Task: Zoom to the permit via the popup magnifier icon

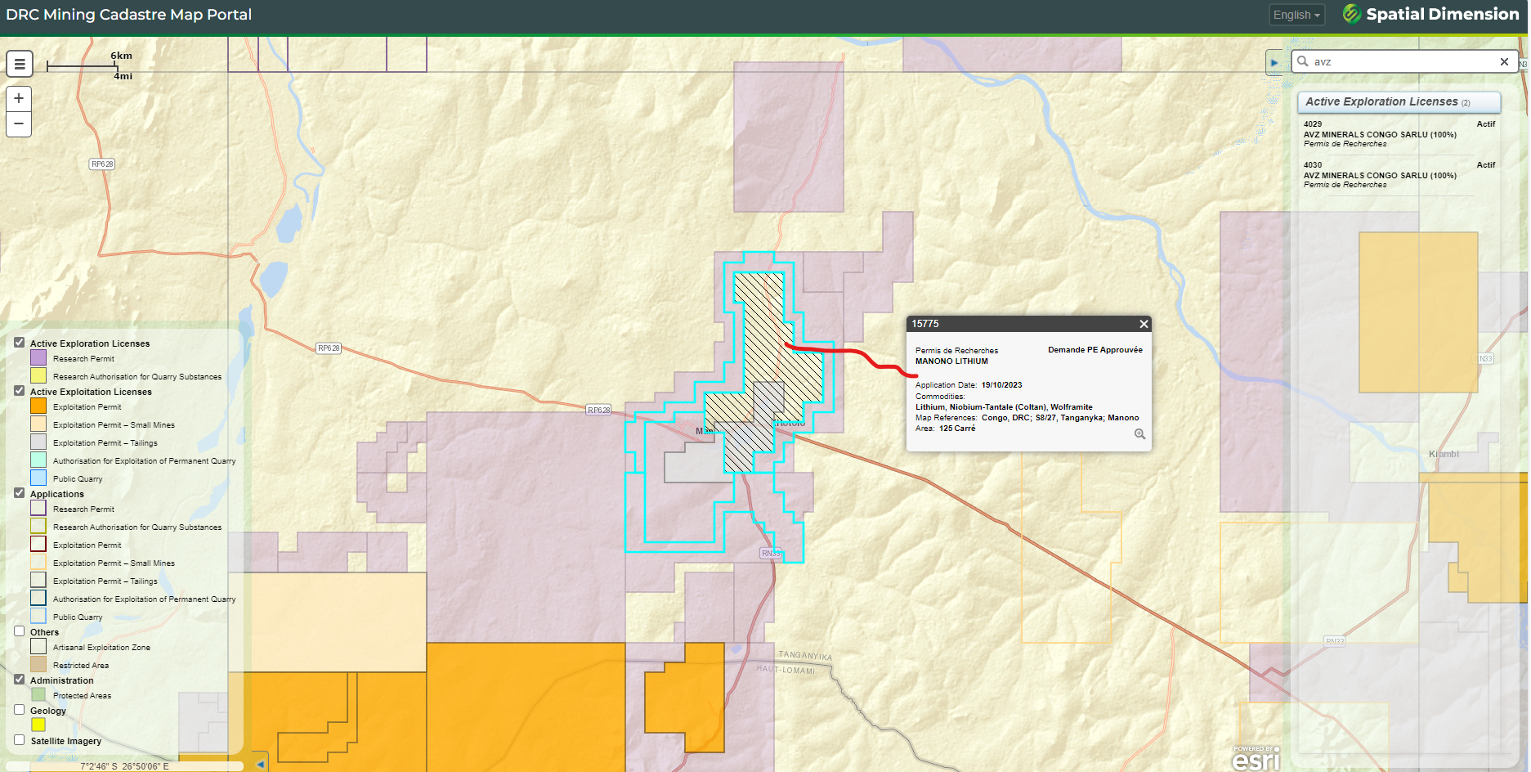Action: point(1139,434)
